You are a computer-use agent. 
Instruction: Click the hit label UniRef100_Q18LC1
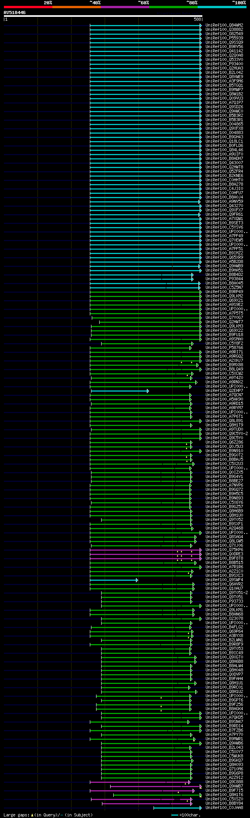click(224, 141)
